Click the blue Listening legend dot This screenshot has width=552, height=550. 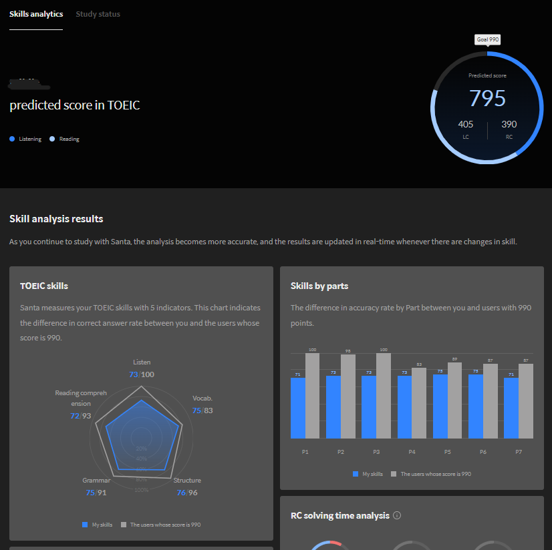12,139
